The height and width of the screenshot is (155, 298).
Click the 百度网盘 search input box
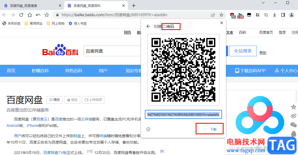coord(112,51)
